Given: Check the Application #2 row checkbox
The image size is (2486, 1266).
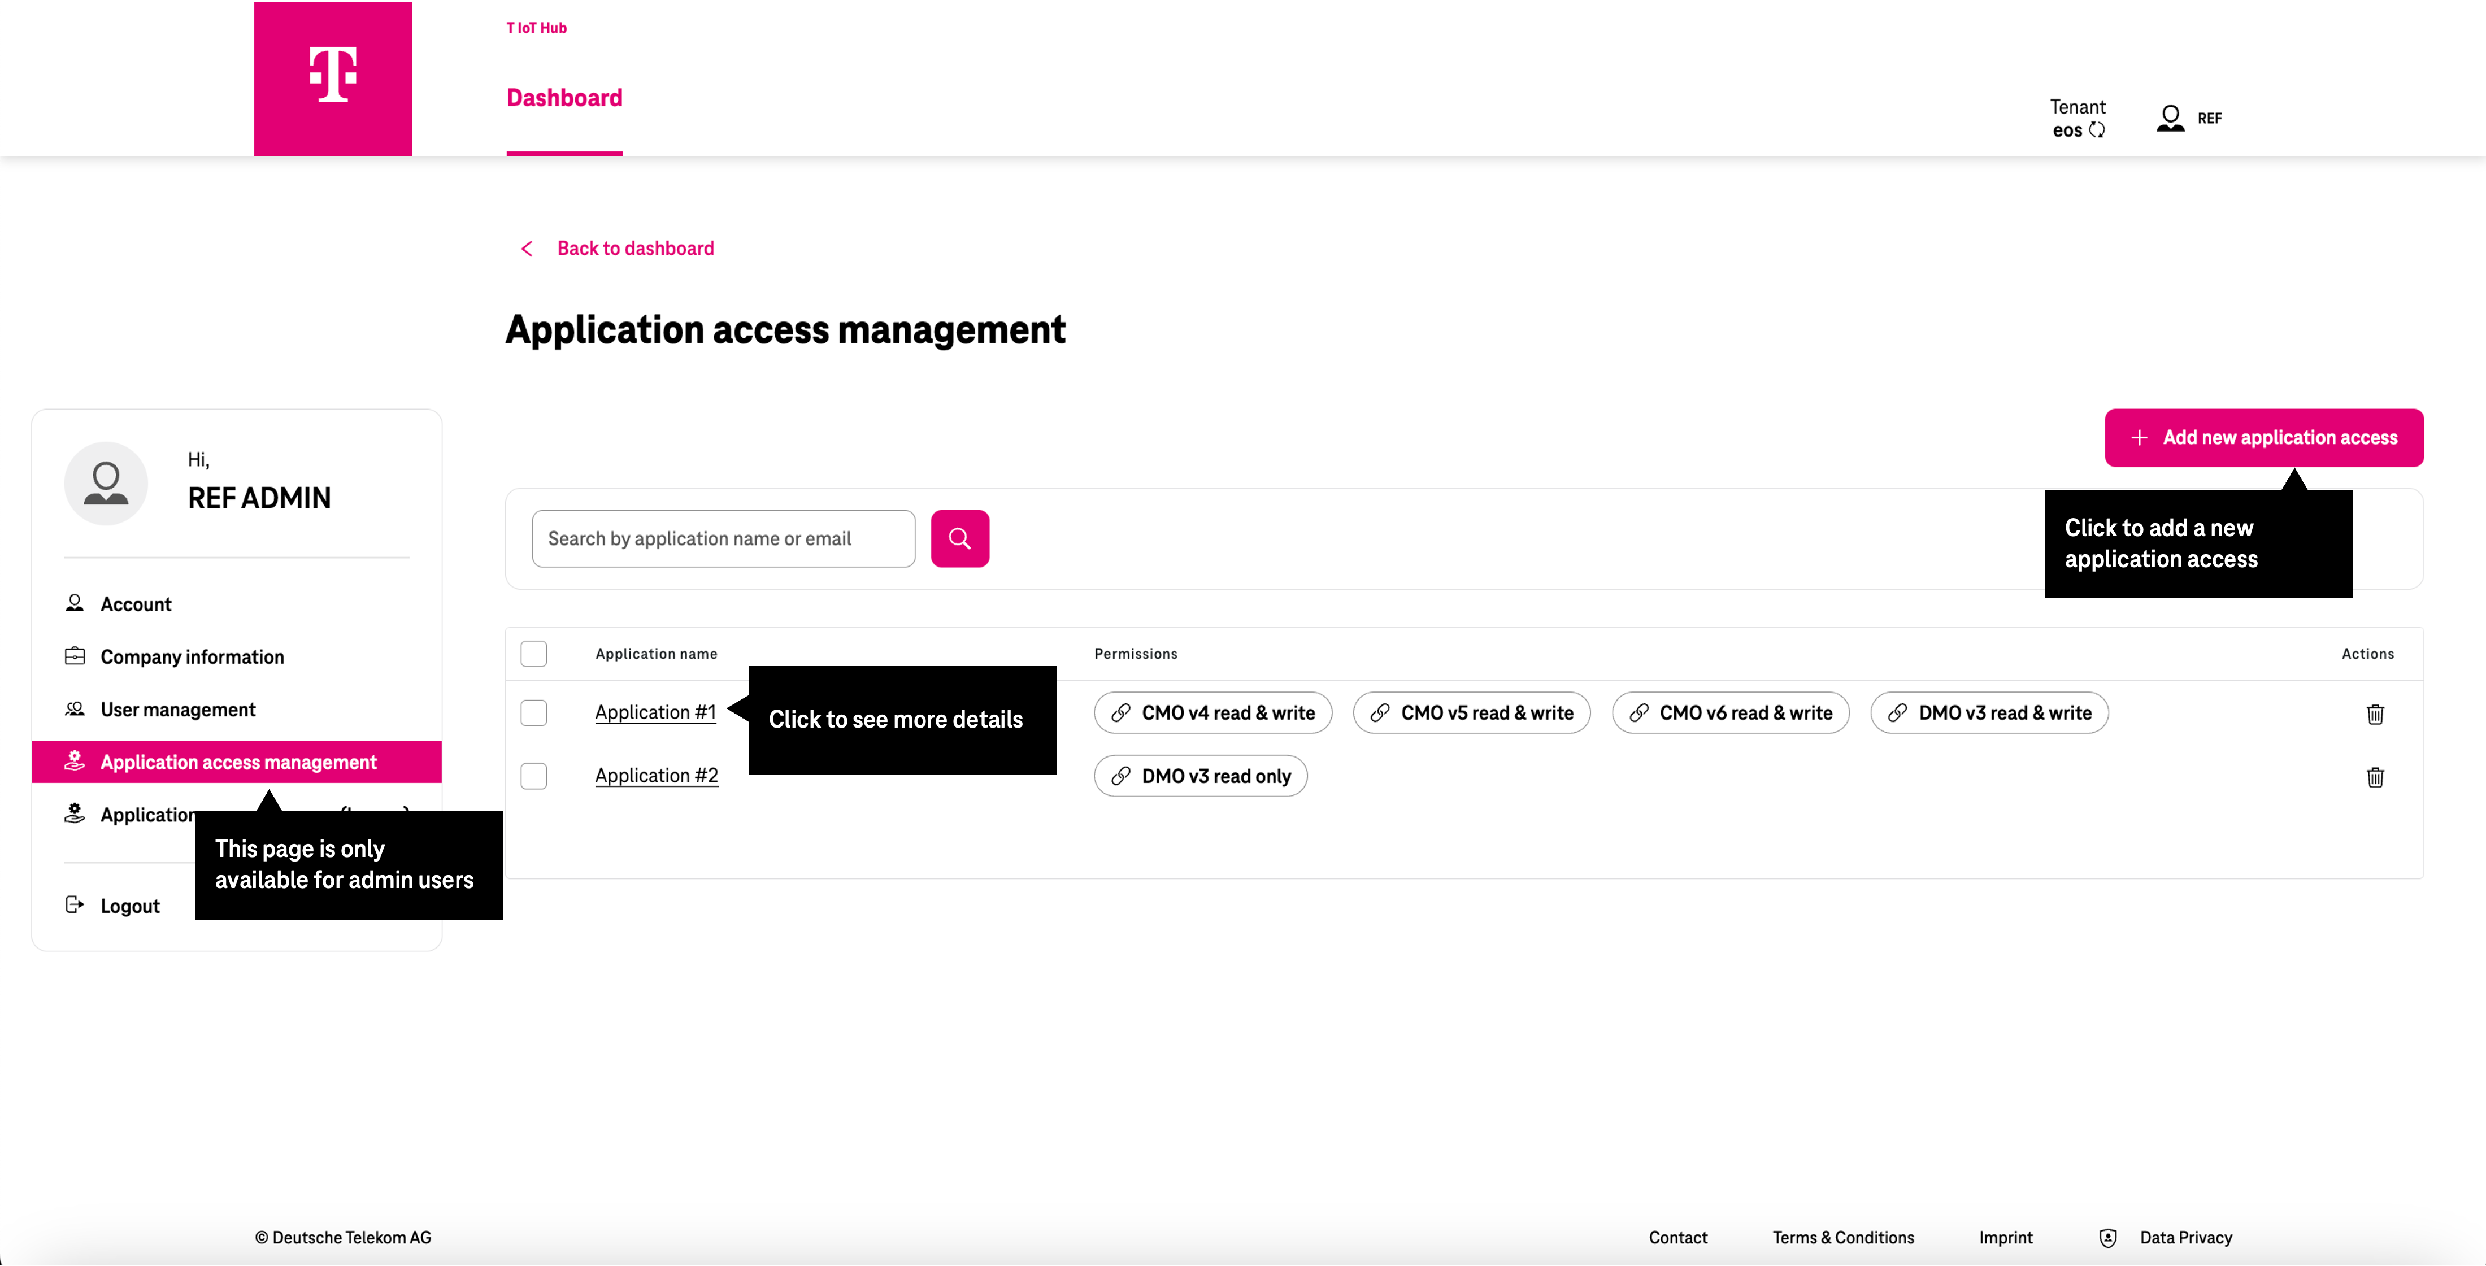Looking at the screenshot, I should pyautogui.click(x=534, y=776).
